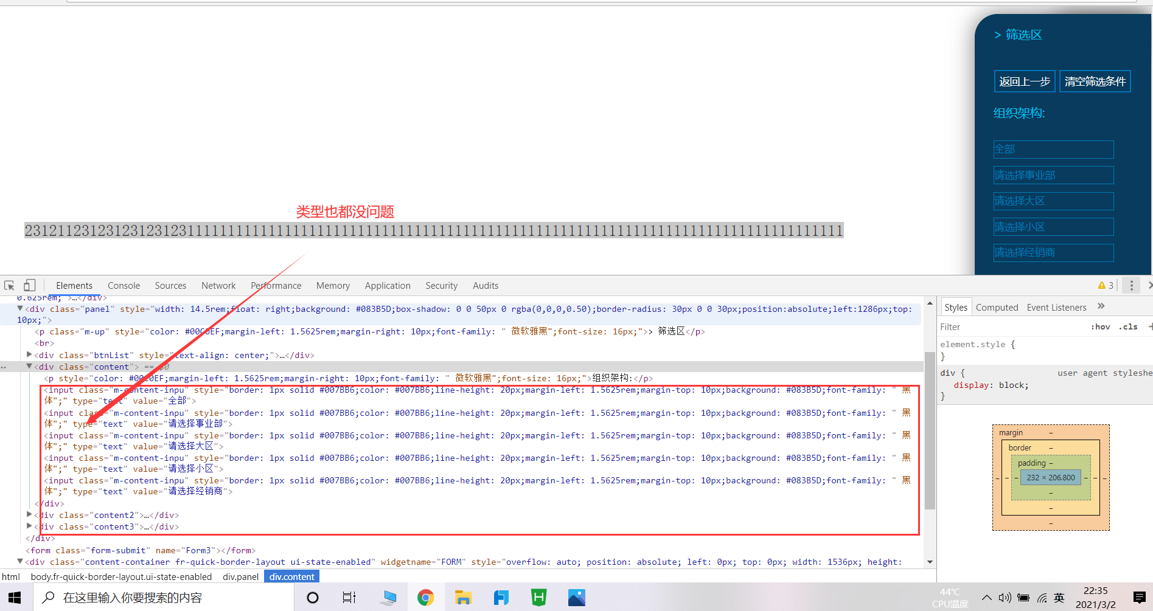Toggle the :hov element state button

click(x=1100, y=326)
